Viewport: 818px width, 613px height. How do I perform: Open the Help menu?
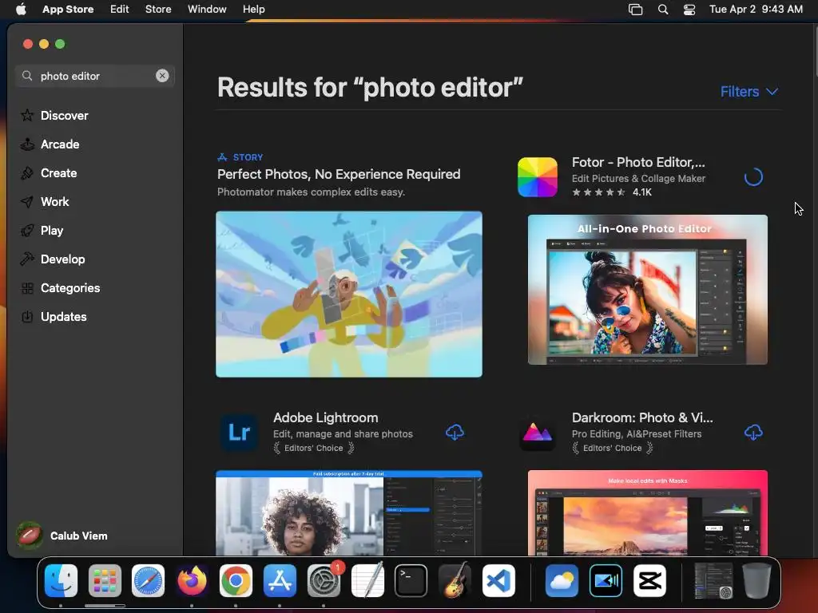(253, 9)
